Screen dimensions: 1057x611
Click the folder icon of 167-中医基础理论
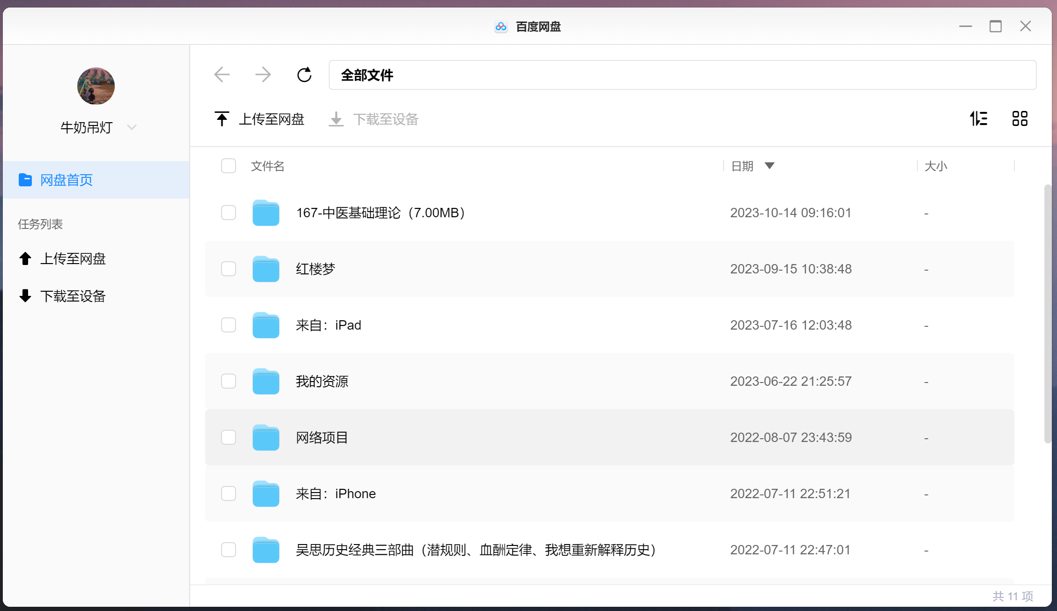(x=266, y=213)
